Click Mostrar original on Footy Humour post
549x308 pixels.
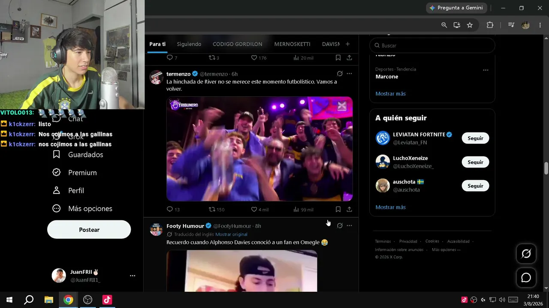231,234
